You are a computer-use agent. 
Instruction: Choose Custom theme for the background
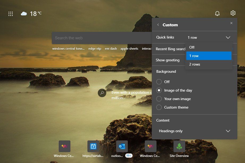pyautogui.click(x=159, y=107)
